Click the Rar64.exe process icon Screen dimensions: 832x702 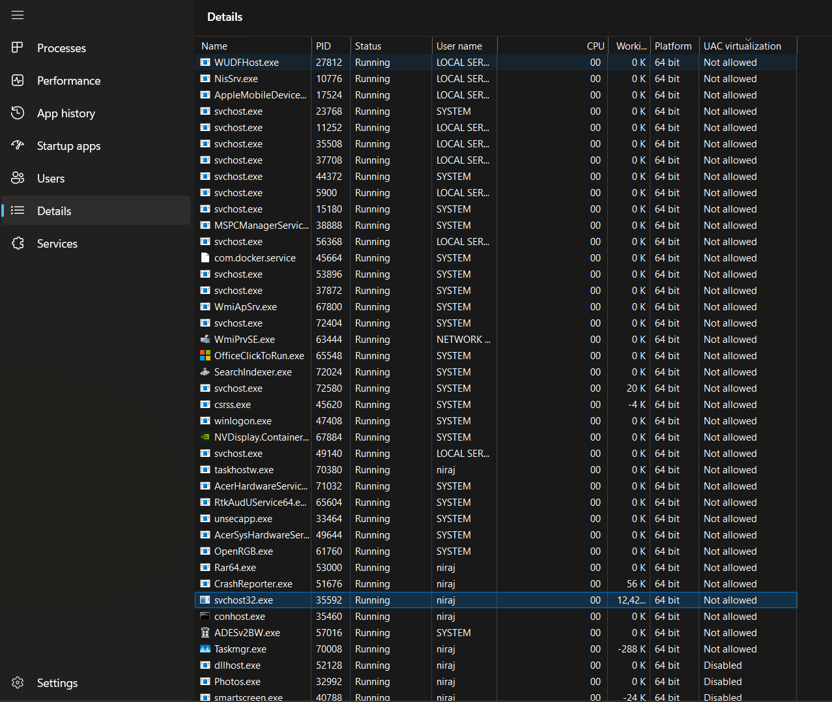point(205,568)
